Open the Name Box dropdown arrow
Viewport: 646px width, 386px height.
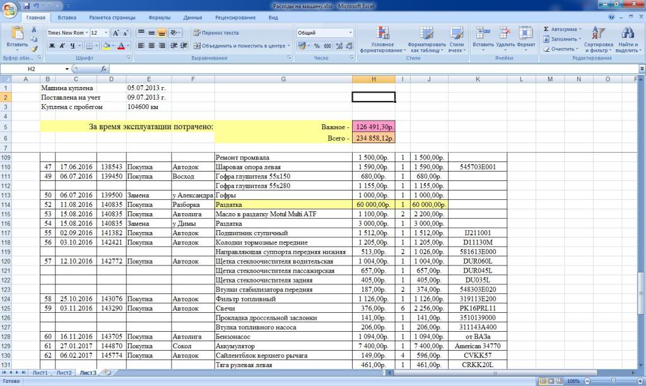click(x=66, y=68)
